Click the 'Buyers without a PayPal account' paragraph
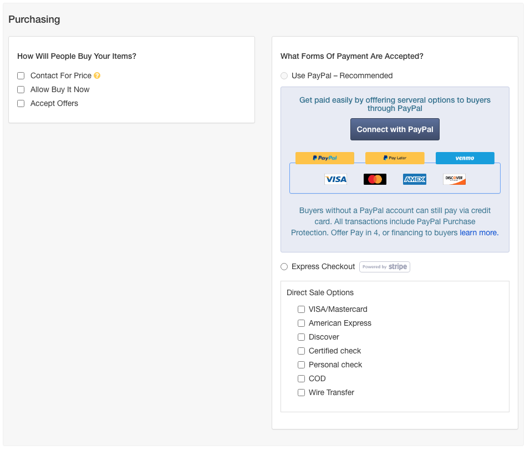 395,221
